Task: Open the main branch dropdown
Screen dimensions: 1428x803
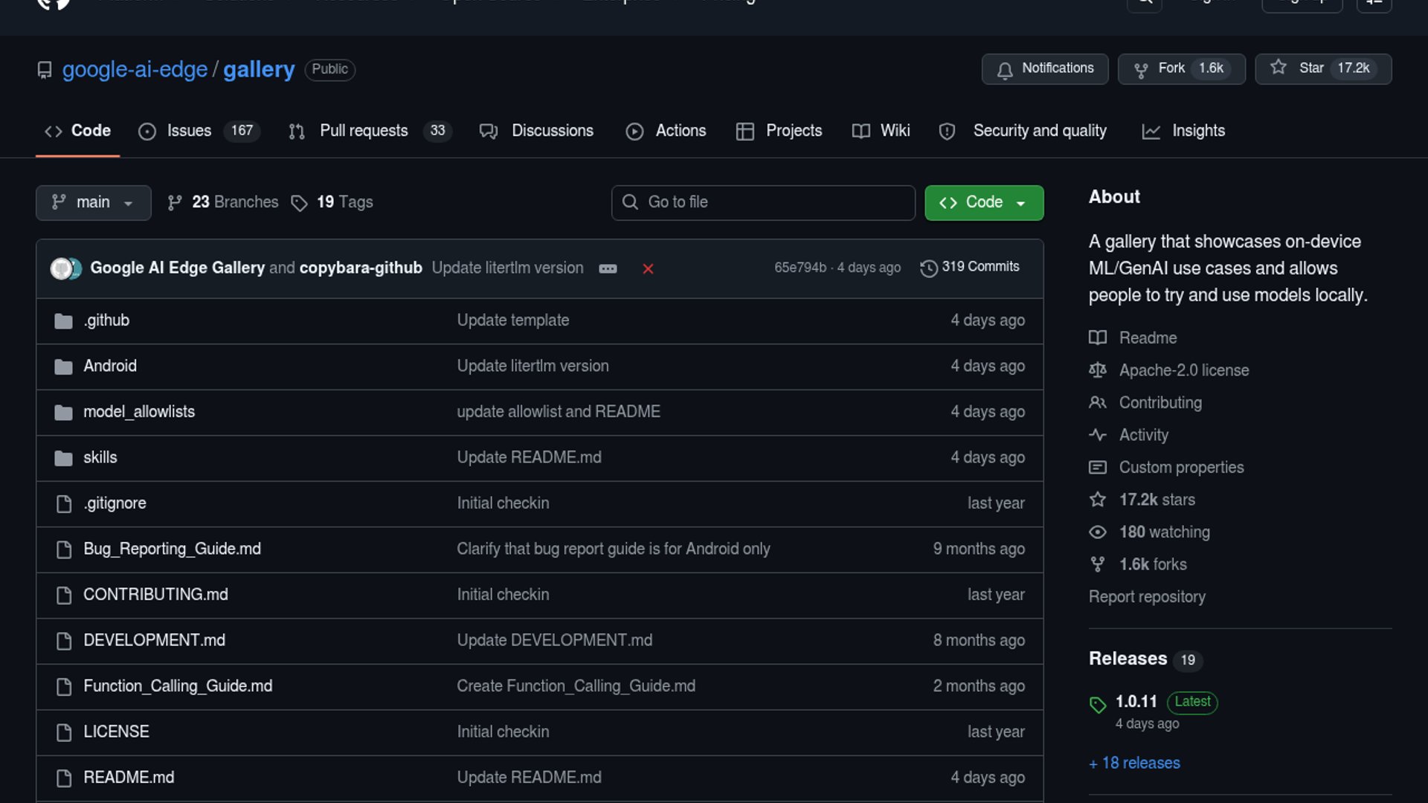Action: [93, 202]
